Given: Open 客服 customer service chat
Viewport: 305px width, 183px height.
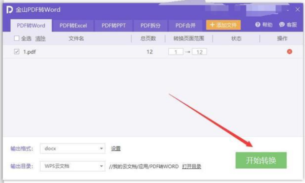Looking at the screenshot, I should tap(288, 25).
